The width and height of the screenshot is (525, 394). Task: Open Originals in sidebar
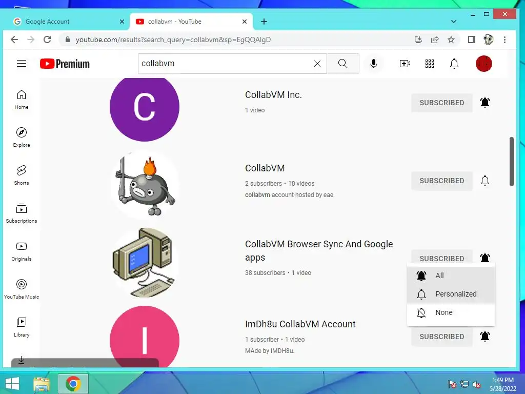pos(22,251)
